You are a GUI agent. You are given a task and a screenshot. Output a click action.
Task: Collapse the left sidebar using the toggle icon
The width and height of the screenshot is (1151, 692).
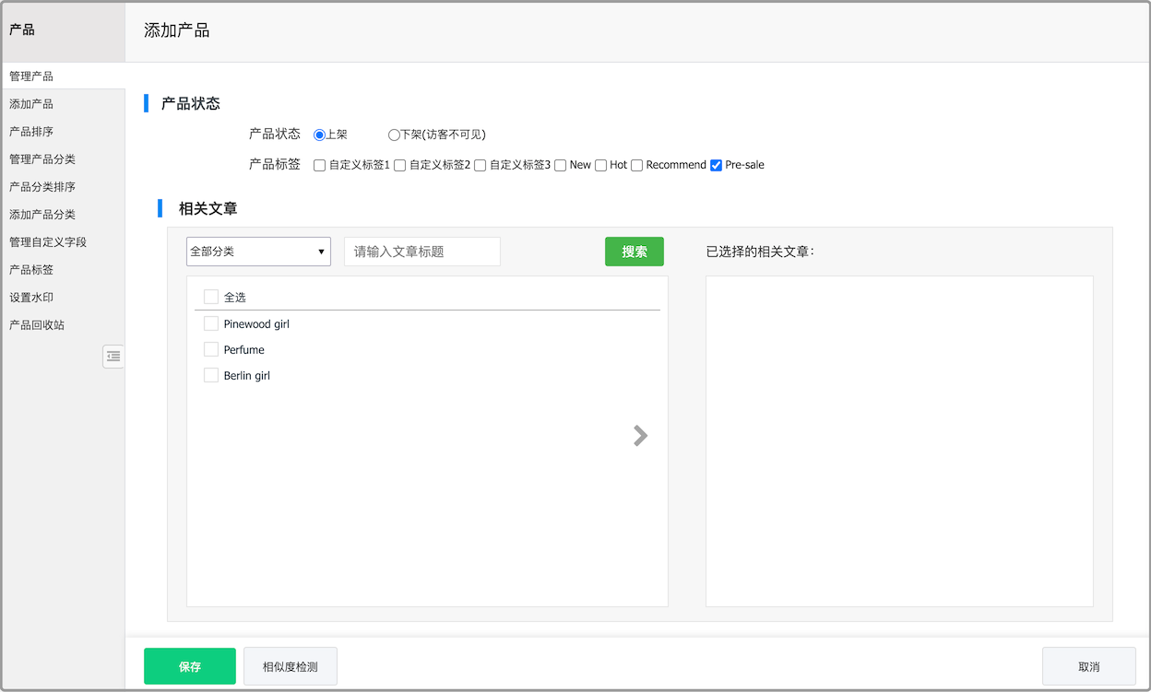113,356
